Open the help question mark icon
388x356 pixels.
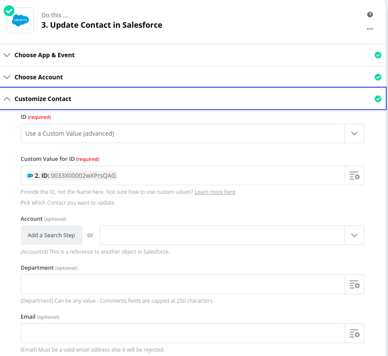click(x=370, y=15)
